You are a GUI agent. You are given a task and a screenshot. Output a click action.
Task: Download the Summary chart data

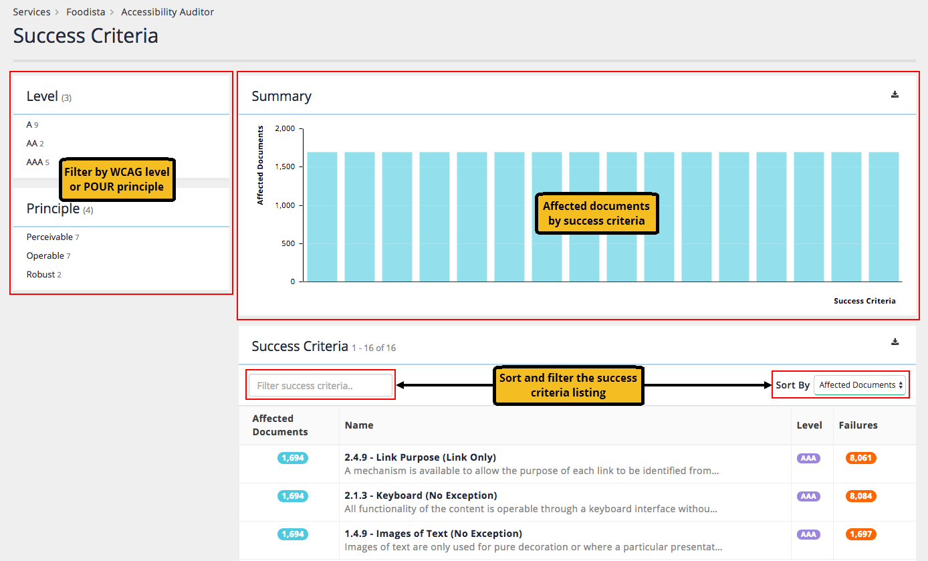tap(895, 94)
